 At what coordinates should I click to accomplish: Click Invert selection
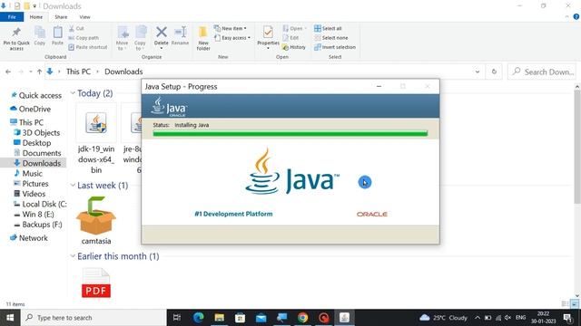click(335, 47)
